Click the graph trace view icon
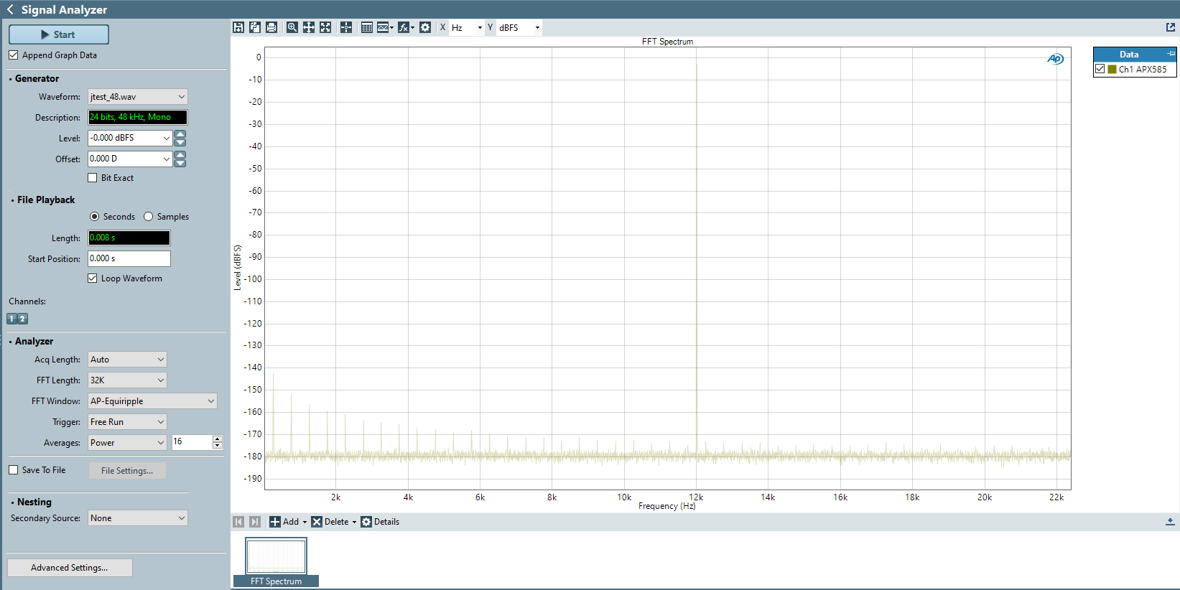Screen dimensions: 1180x590 click(x=383, y=27)
